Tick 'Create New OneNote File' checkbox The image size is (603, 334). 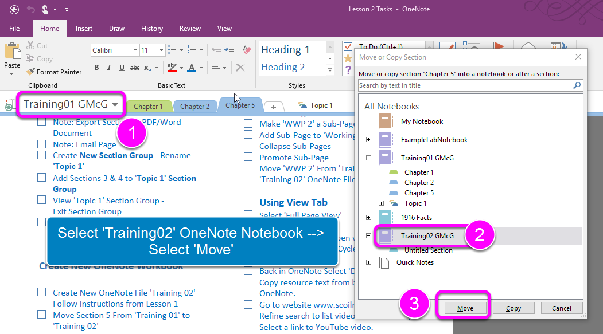pyautogui.click(x=41, y=292)
